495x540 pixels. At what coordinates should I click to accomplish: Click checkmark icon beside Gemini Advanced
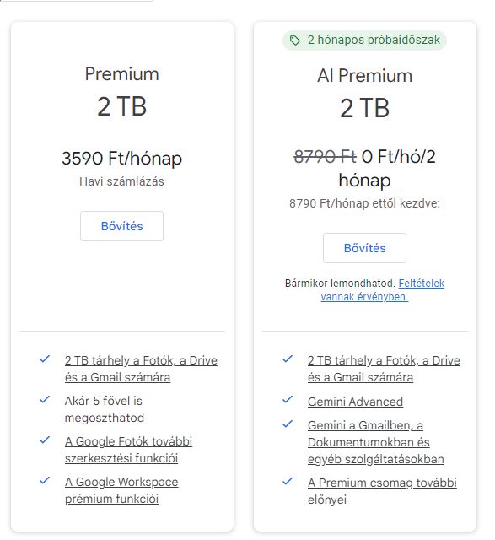tap(288, 399)
